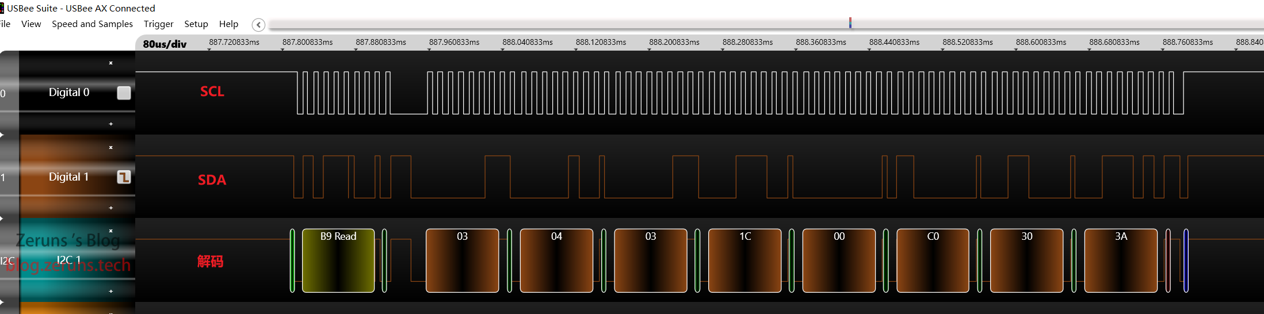Viewport: 1264px width, 314px height.
Task: Toggle the Digital 0 trigger box
Action: [x=124, y=93]
